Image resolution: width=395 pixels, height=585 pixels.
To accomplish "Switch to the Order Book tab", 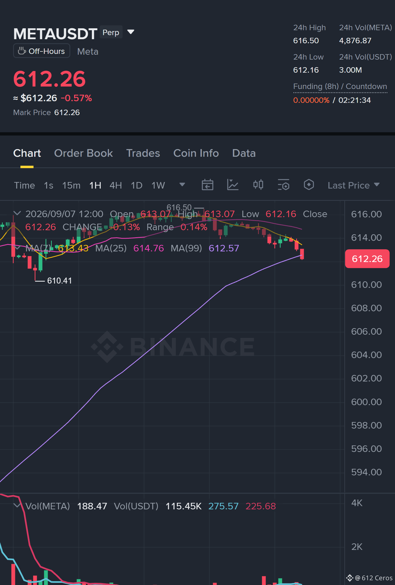I will pyautogui.click(x=83, y=153).
